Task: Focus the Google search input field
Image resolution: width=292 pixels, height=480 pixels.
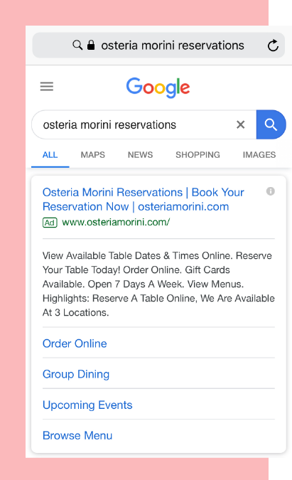Action: pyautogui.click(x=134, y=124)
